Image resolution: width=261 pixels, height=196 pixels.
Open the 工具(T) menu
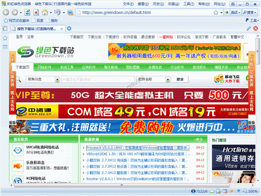click(189, 4)
